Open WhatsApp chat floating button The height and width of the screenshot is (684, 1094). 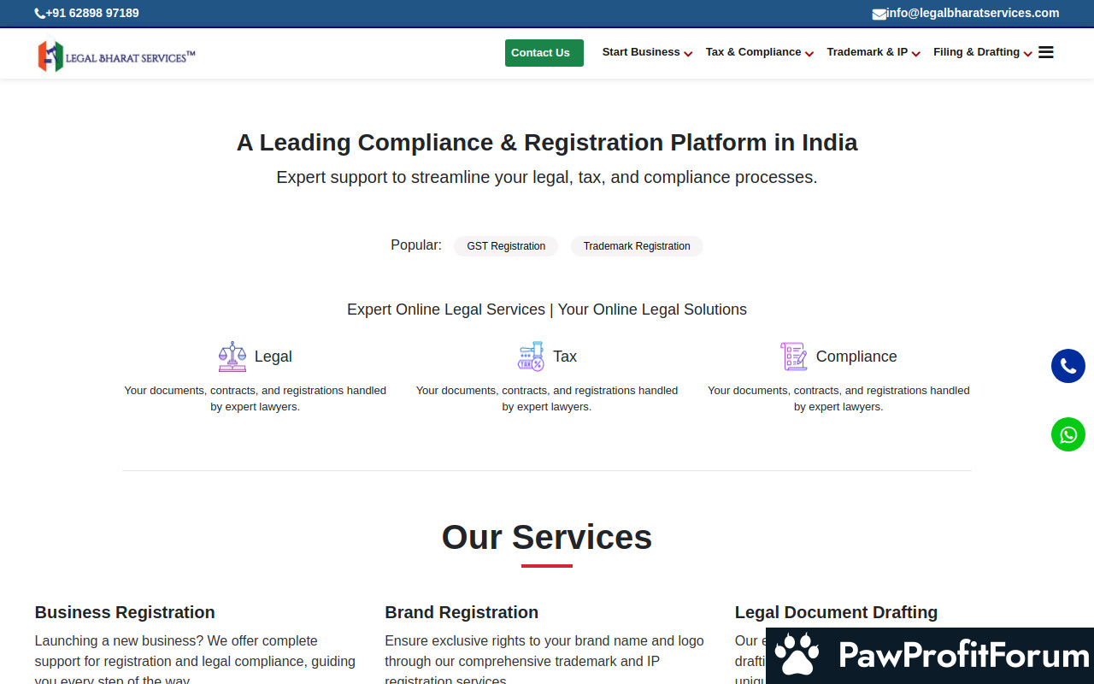[x=1068, y=434]
